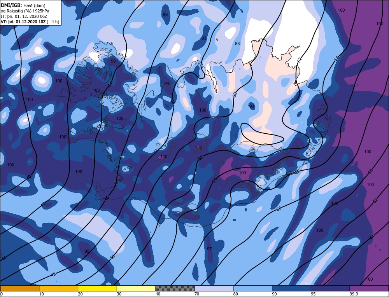Viewport: 389px width, 297px height.
Task: Click the 'IT: þri. 01. 12. 2020 06Z' line
Action: click(x=24, y=16)
